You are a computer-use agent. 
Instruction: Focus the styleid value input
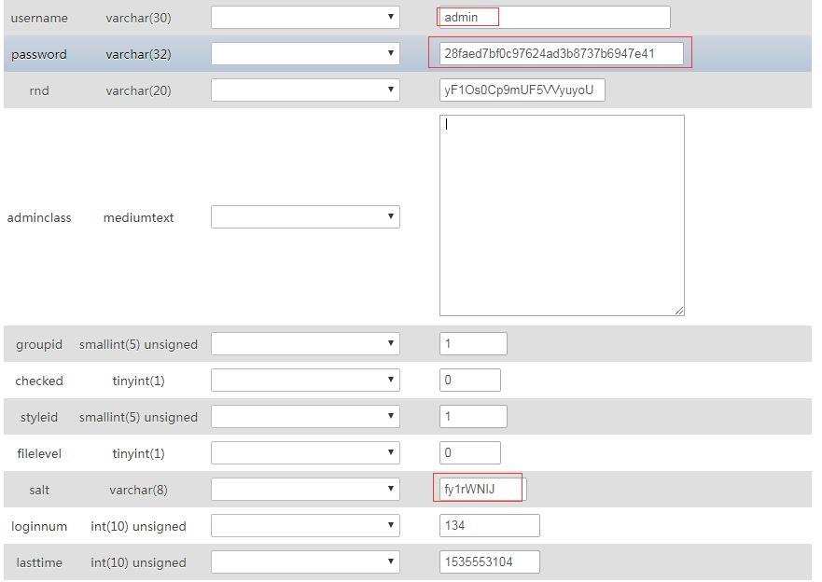pos(473,416)
